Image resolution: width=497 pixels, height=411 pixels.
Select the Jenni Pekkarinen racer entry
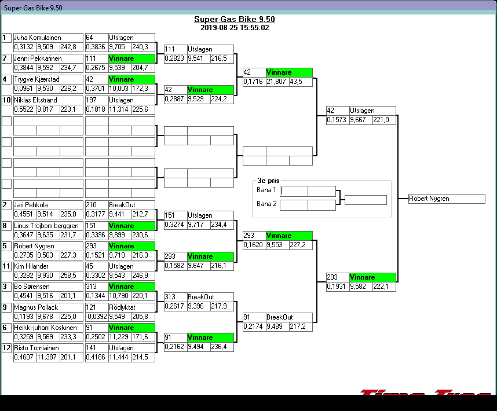(x=47, y=58)
